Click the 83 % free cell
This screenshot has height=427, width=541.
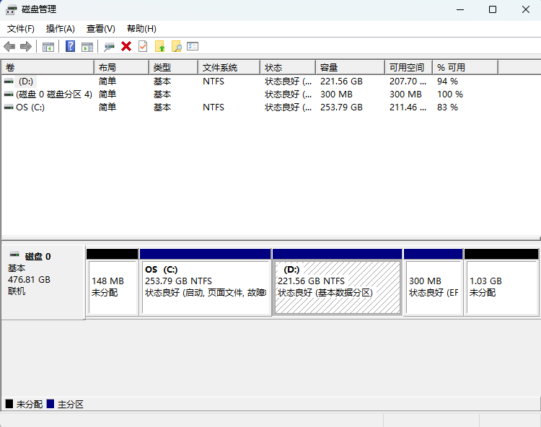pos(447,107)
